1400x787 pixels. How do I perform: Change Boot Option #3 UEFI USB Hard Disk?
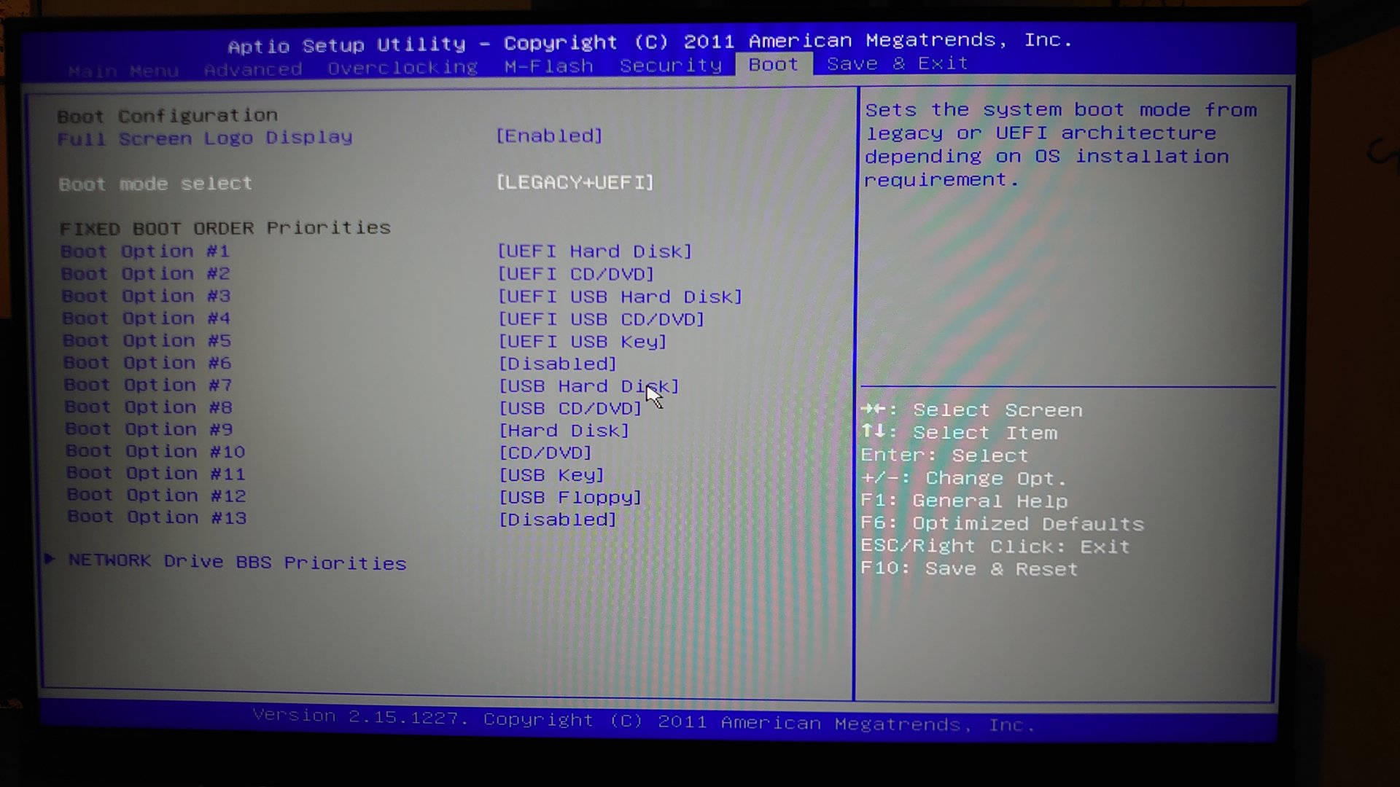[620, 297]
